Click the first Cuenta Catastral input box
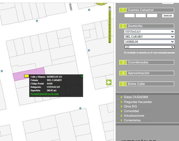 click(x=129, y=15)
